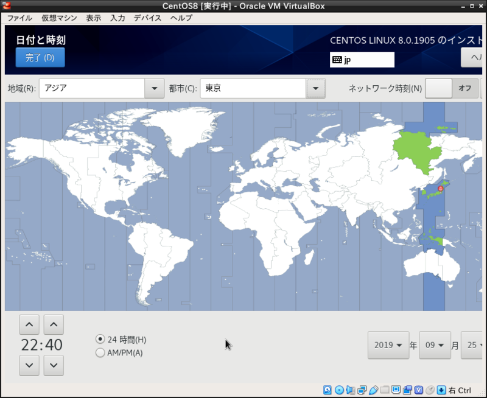Image resolution: width=487 pixels, height=398 pixels.
Task: Click the red Tokyo location marker on map
Action: tap(440, 189)
